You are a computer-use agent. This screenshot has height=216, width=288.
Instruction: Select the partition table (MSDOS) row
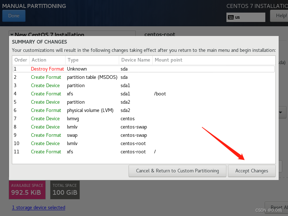click(144, 77)
